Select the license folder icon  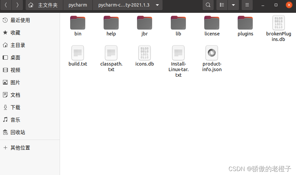point(212,23)
